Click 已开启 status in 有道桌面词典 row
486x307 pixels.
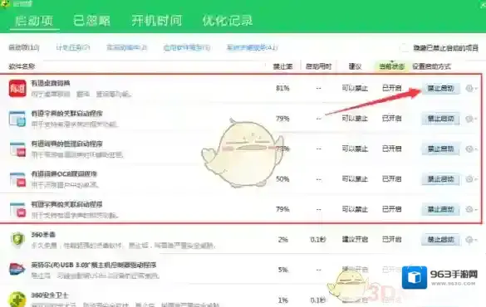pyautogui.click(x=392, y=88)
